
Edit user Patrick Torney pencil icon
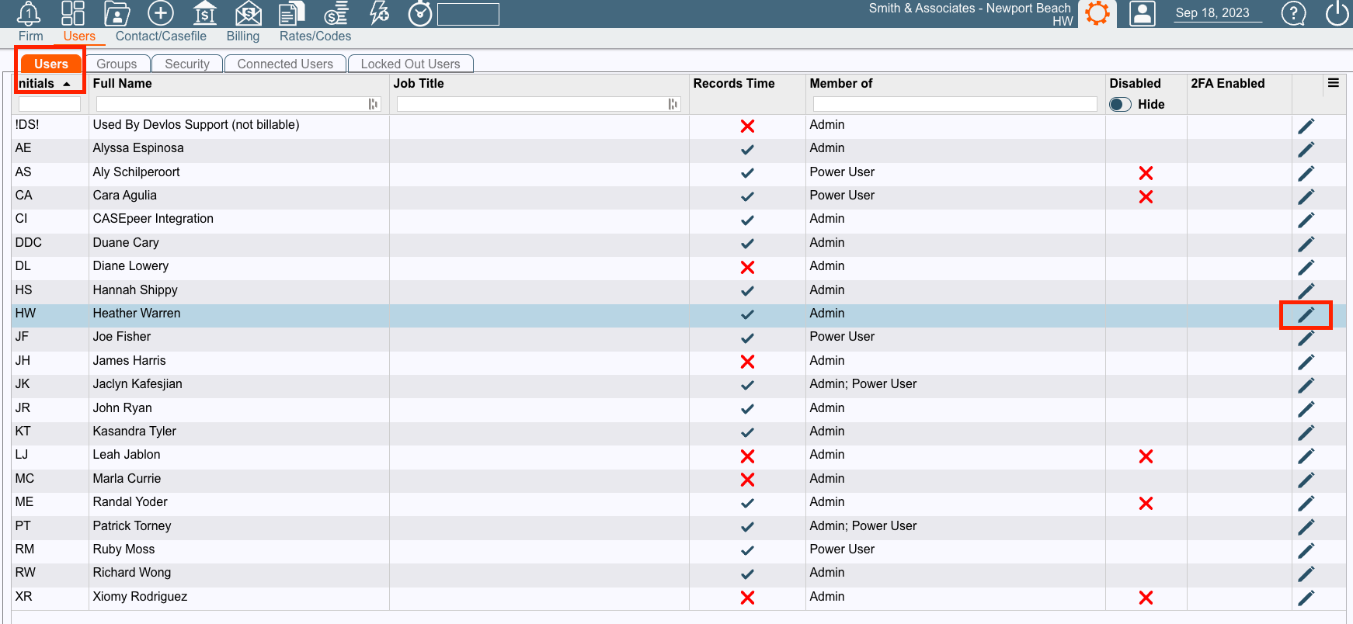pos(1306,527)
